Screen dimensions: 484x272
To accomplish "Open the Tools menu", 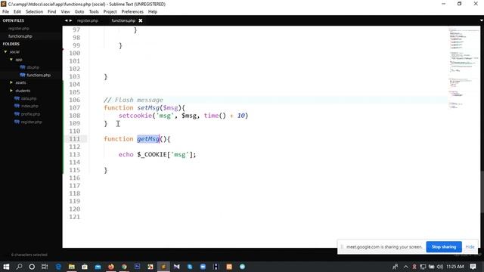I will [x=94, y=12].
